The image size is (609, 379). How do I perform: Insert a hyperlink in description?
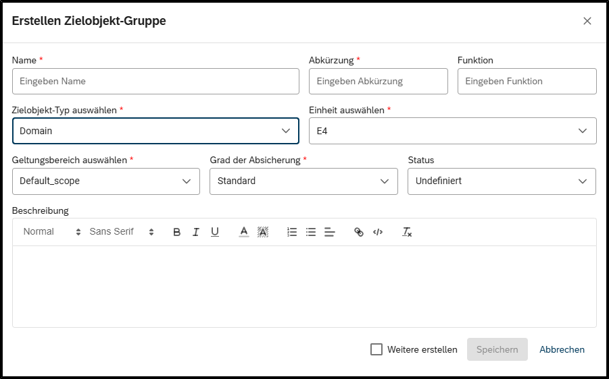pos(359,232)
